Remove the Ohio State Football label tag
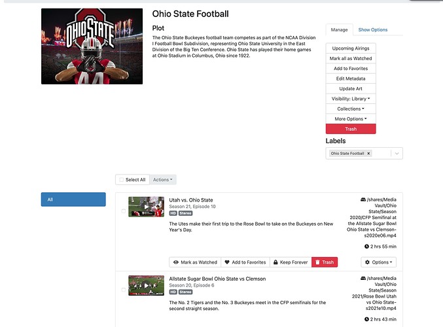 click(368, 153)
